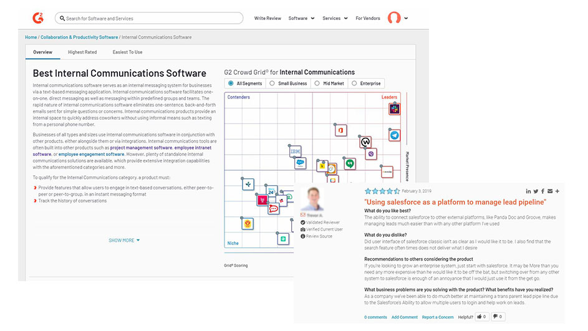This screenshot has height=331, width=588.
Task: Open Write Review in the top navigation
Action: coord(267,18)
